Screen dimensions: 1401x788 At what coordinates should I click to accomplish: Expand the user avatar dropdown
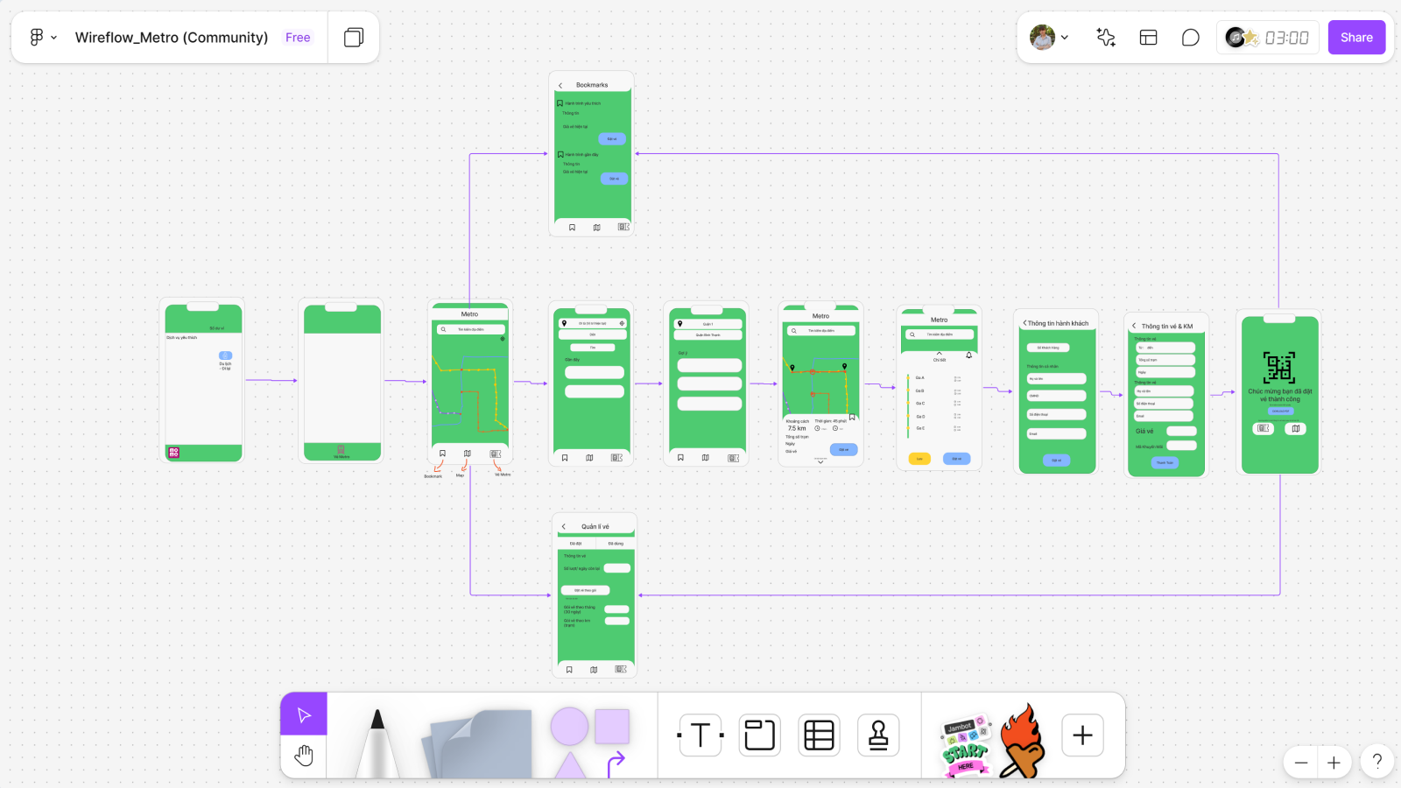(1050, 38)
